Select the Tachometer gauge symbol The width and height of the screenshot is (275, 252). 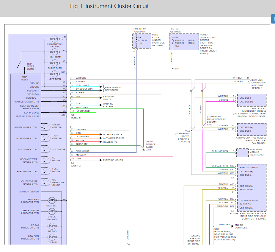(x=46, y=138)
